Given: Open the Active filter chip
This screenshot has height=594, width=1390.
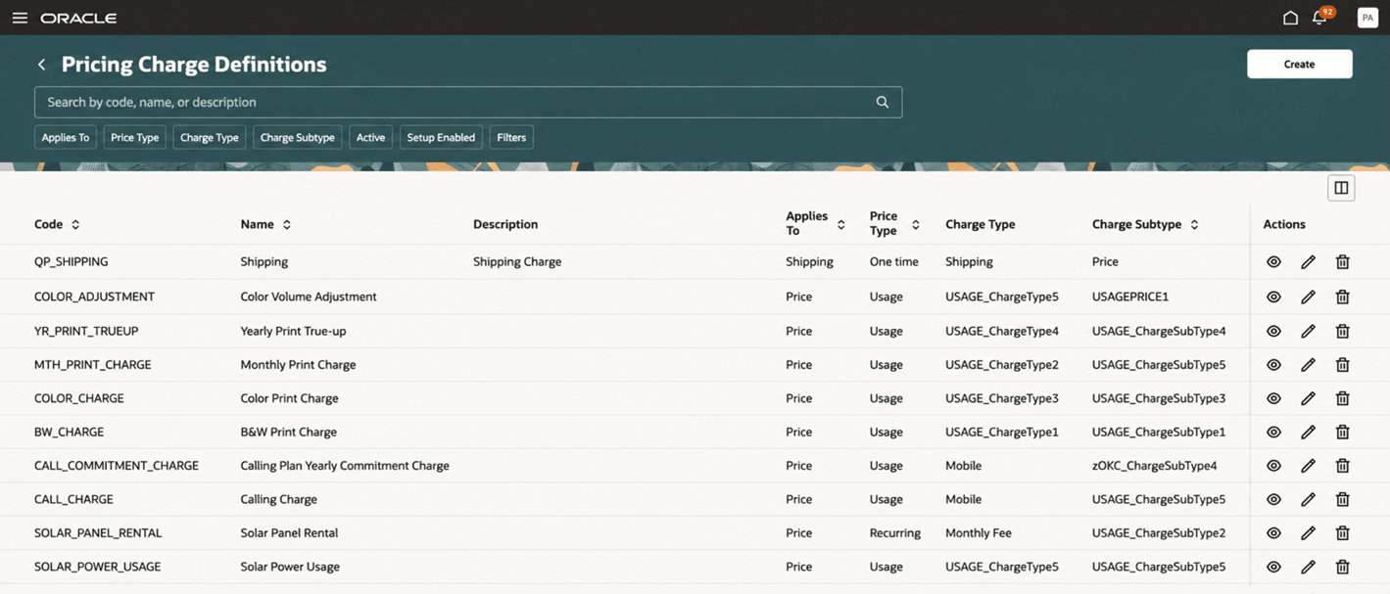Looking at the screenshot, I should pos(370,138).
